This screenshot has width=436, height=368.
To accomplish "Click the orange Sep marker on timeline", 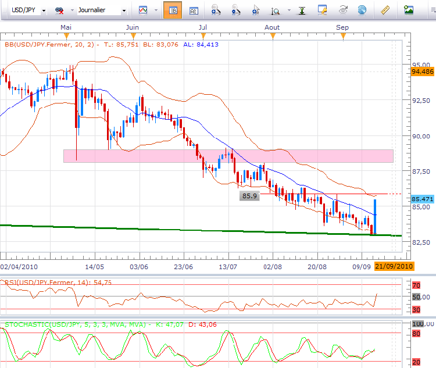I will click(x=342, y=36).
